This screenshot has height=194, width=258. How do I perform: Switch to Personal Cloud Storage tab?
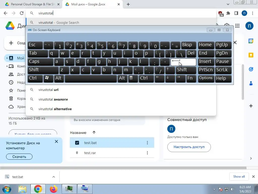[31, 4]
